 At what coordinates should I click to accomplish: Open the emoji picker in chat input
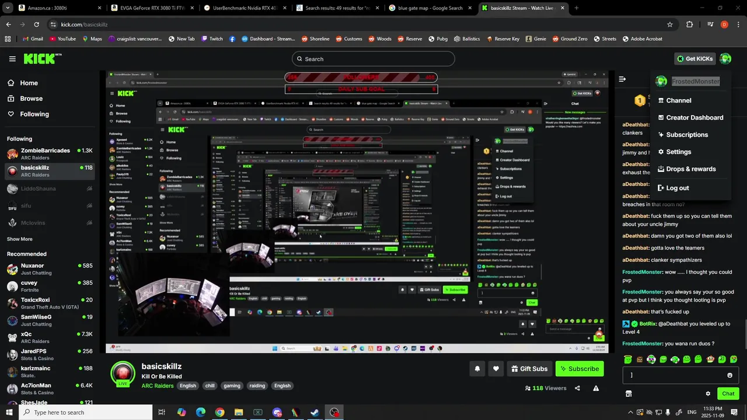click(x=729, y=375)
